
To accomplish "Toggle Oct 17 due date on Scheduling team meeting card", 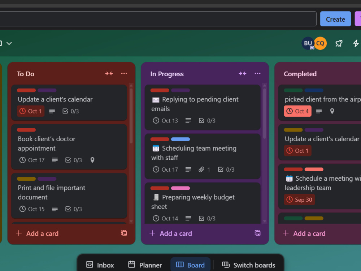I will click(165, 169).
